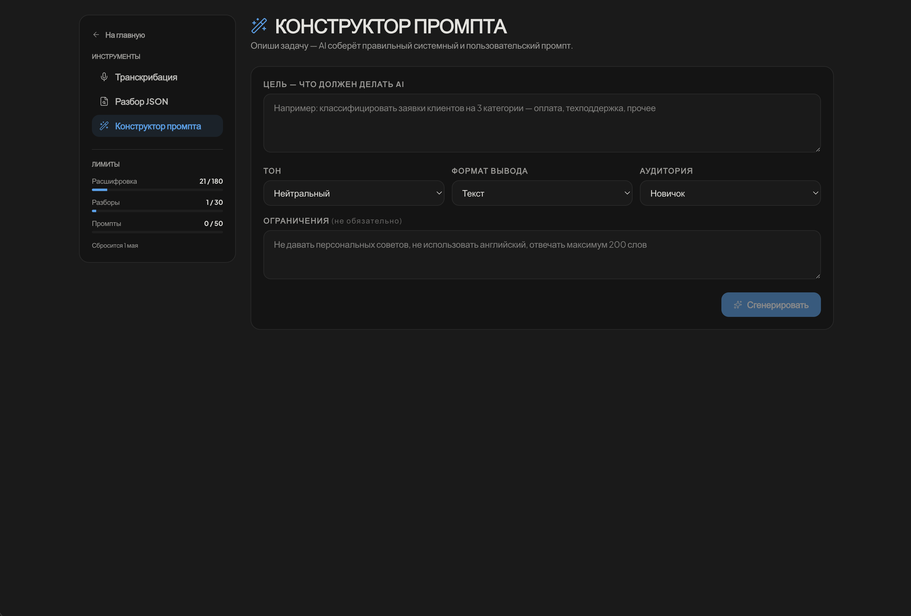Viewport: 911px width, 616px height.
Task: Click the large wand icon beside the page title
Action: coord(259,26)
